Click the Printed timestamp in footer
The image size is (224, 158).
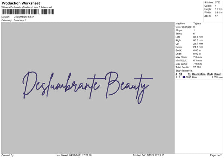tap(149, 155)
